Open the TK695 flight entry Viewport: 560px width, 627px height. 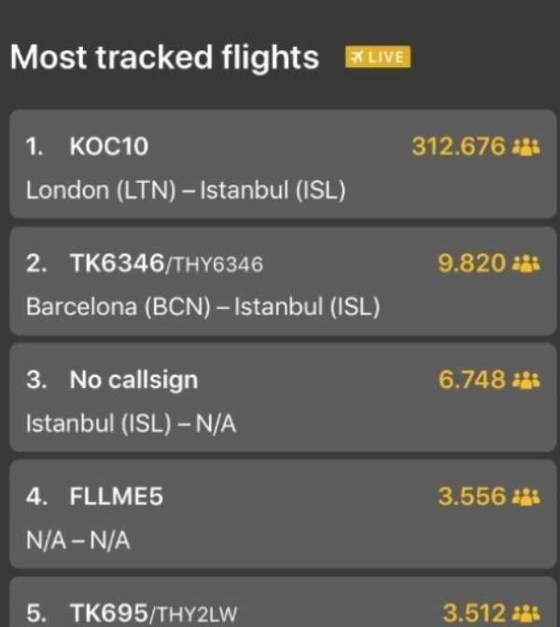point(283,602)
